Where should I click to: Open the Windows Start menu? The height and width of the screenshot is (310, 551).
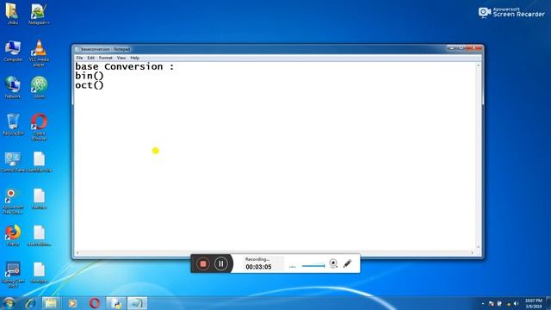pyautogui.click(x=9, y=303)
